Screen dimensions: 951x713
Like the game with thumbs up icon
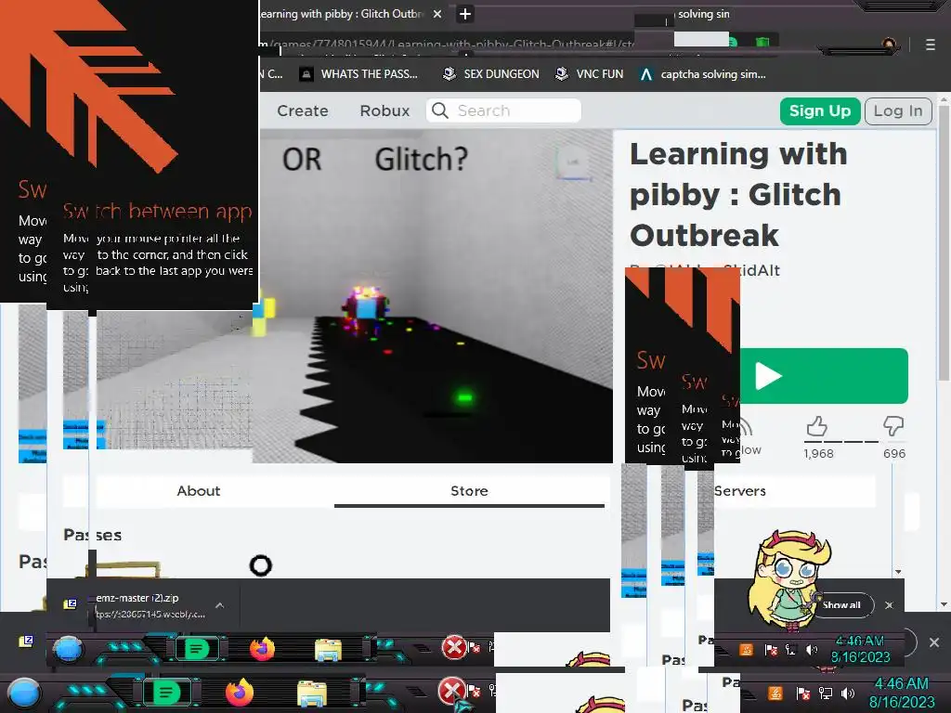(x=817, y=426)
